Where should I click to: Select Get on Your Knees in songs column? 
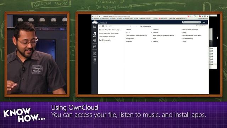(x=192, y=36)
